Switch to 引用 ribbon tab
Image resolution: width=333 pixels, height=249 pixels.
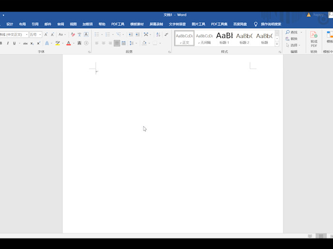coord(35,24)
